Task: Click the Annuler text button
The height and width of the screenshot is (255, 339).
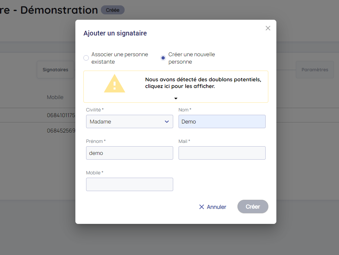Action: [216, 207]
